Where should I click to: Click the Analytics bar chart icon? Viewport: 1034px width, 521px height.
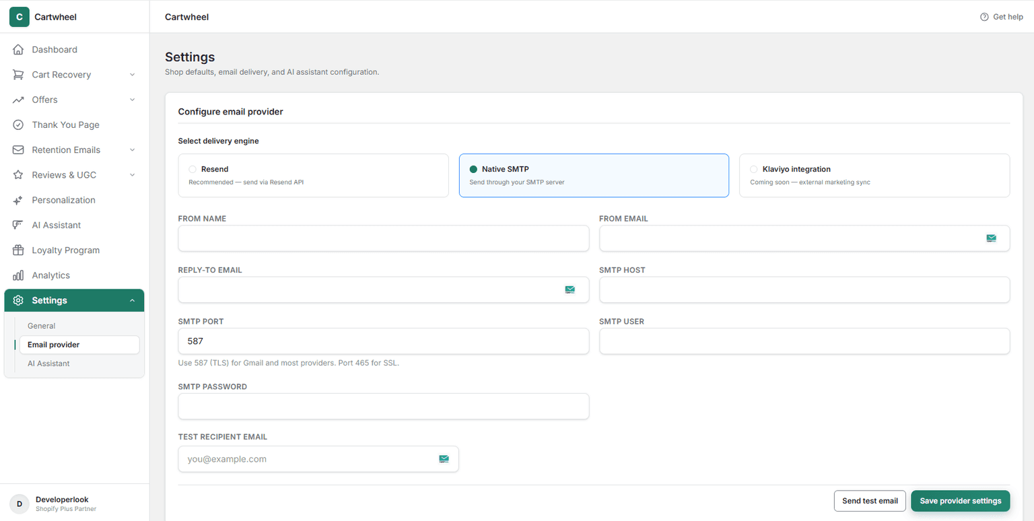pyautogui.click(x=18, y=275)
